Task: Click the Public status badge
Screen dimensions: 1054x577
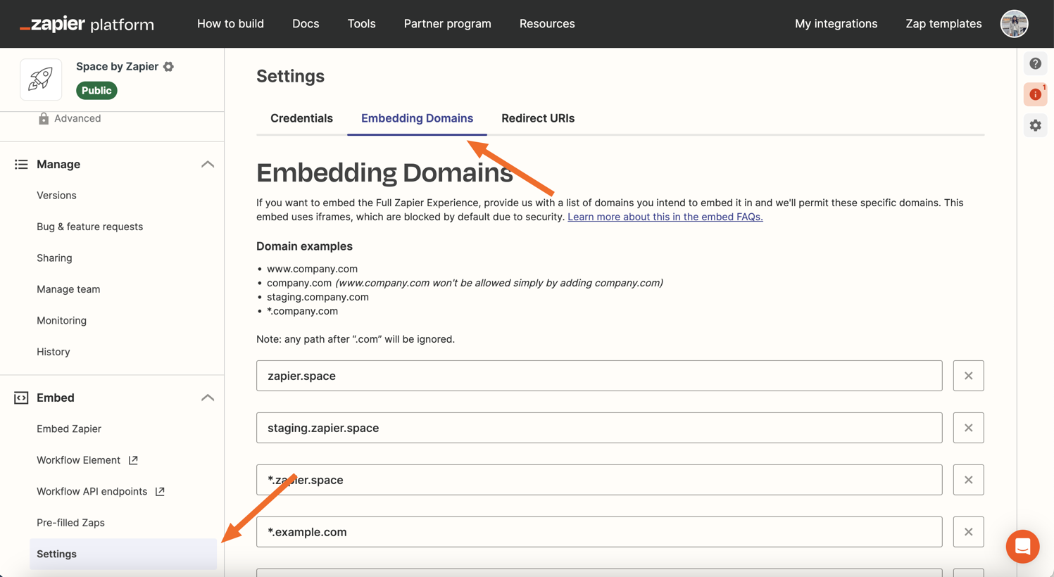Action: (x=96, y=90)
